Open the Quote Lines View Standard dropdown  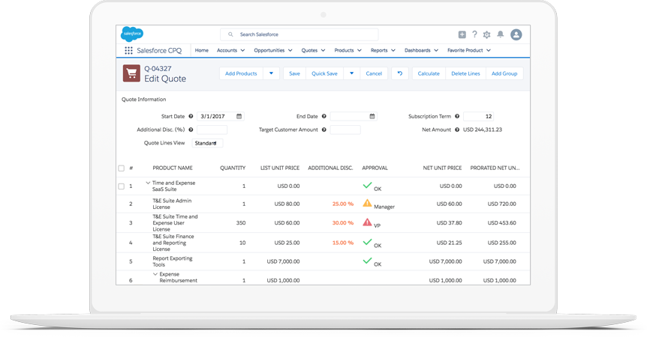click(207, 143)
